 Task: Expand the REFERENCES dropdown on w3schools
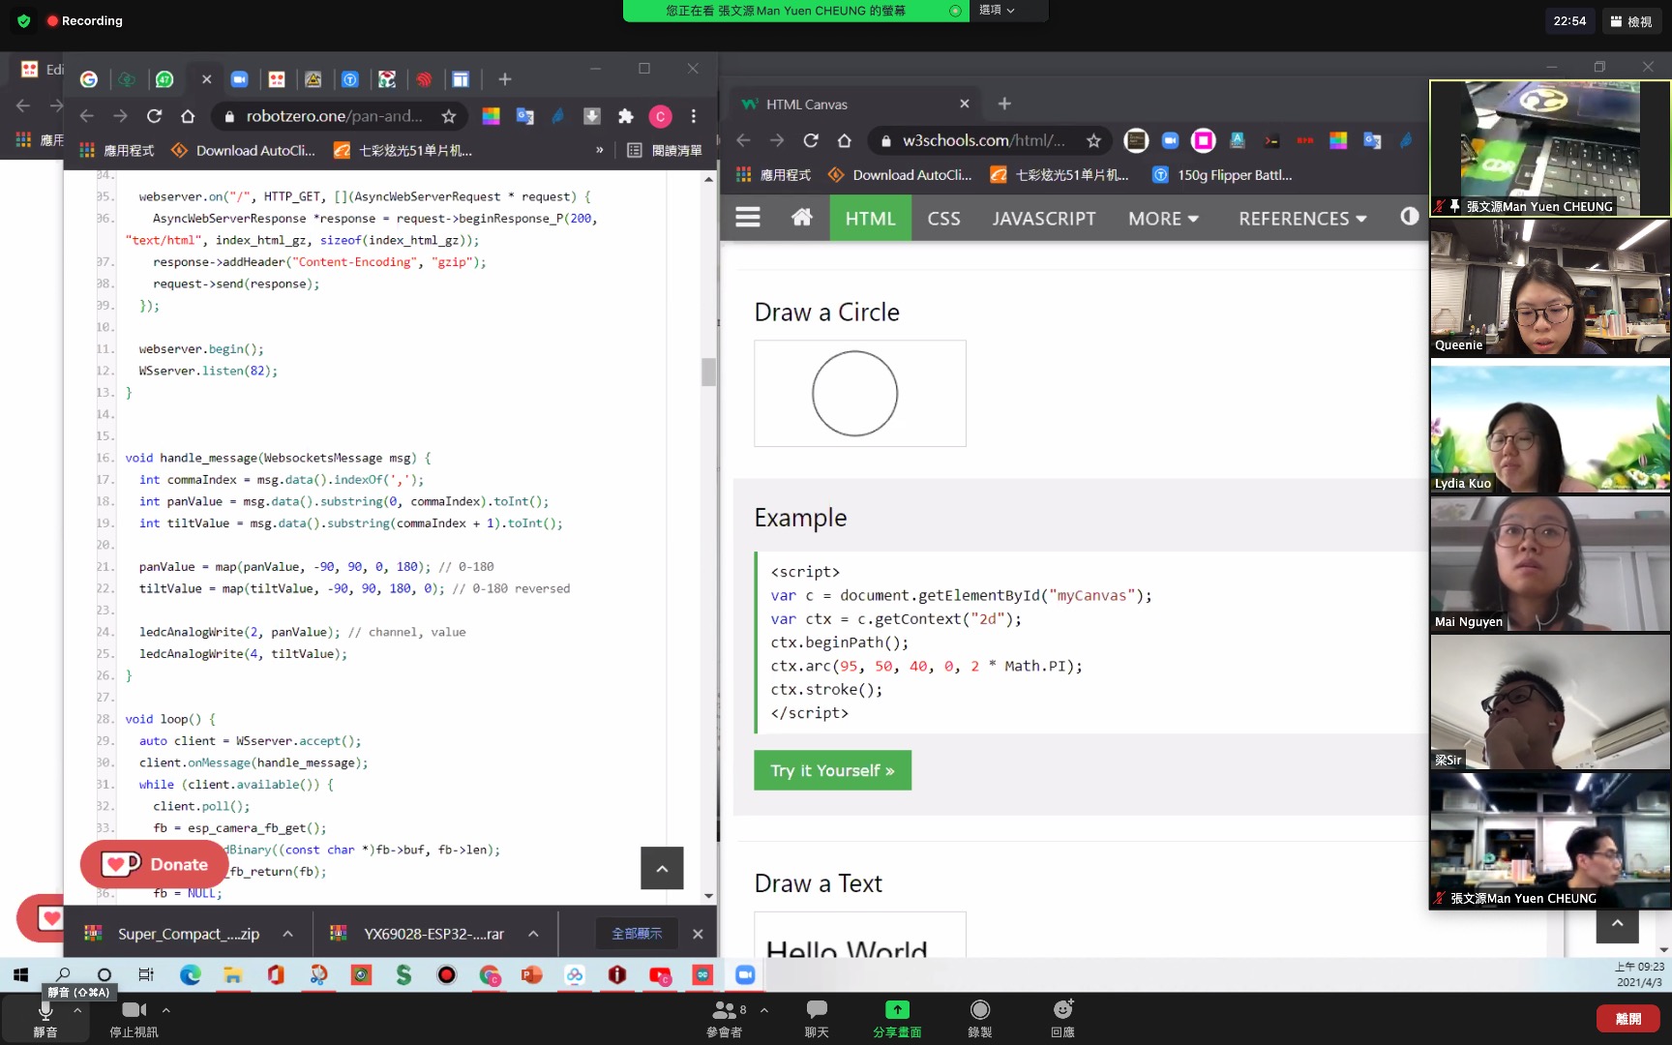coord(1302,218)
